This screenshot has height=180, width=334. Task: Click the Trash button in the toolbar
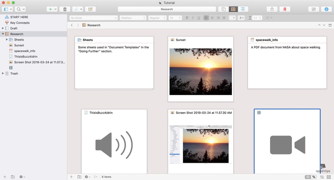(65, 9)
